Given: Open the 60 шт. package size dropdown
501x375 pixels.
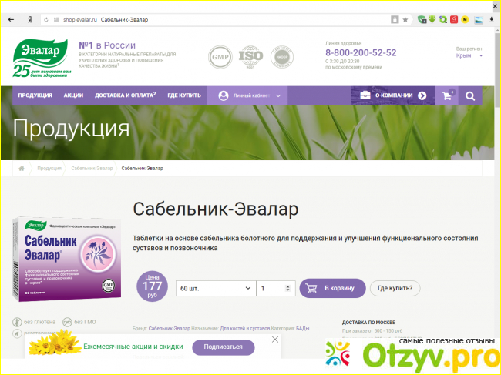Looking at the screenshot, I should point(215,288).
